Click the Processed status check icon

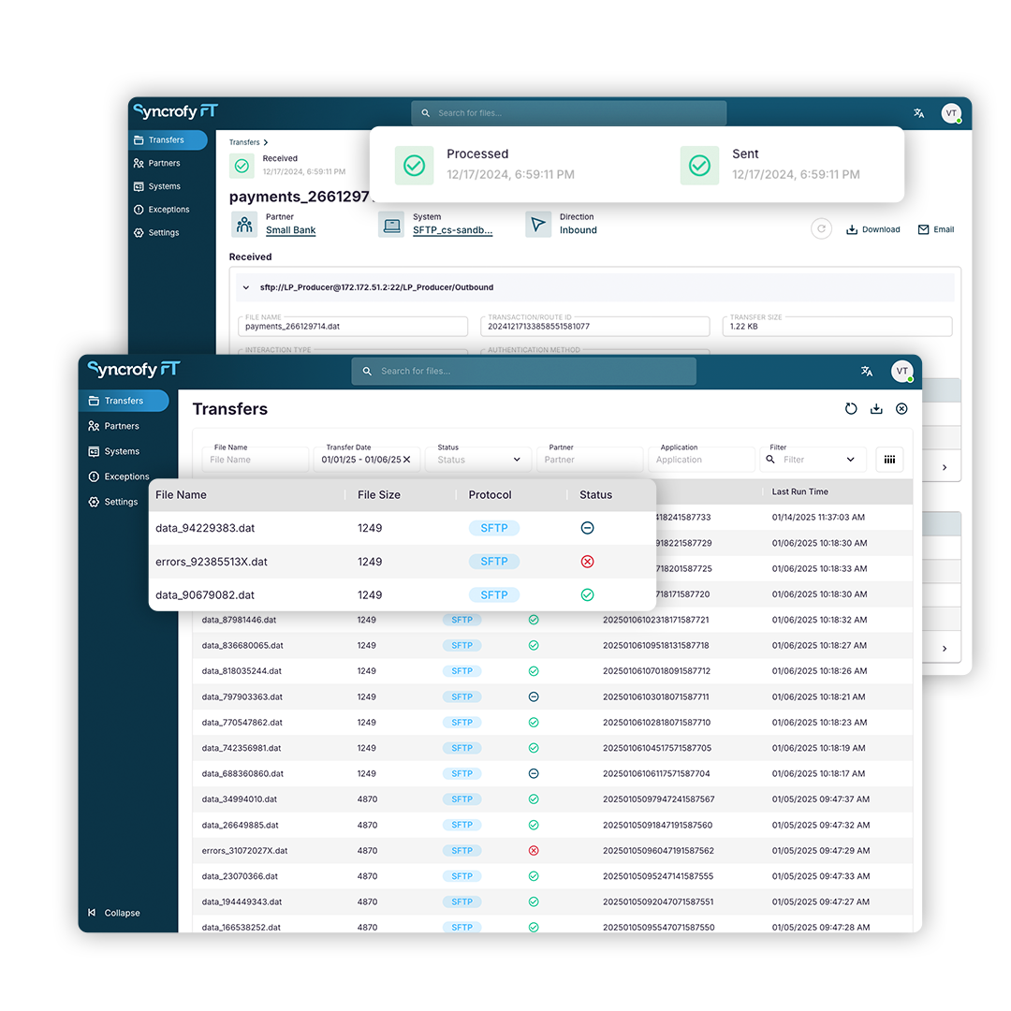(x=414, y=166)
